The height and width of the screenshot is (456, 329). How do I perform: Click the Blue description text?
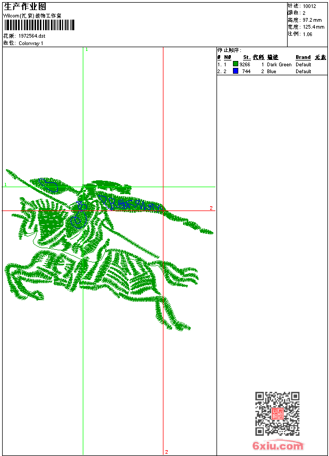[272, 72]
